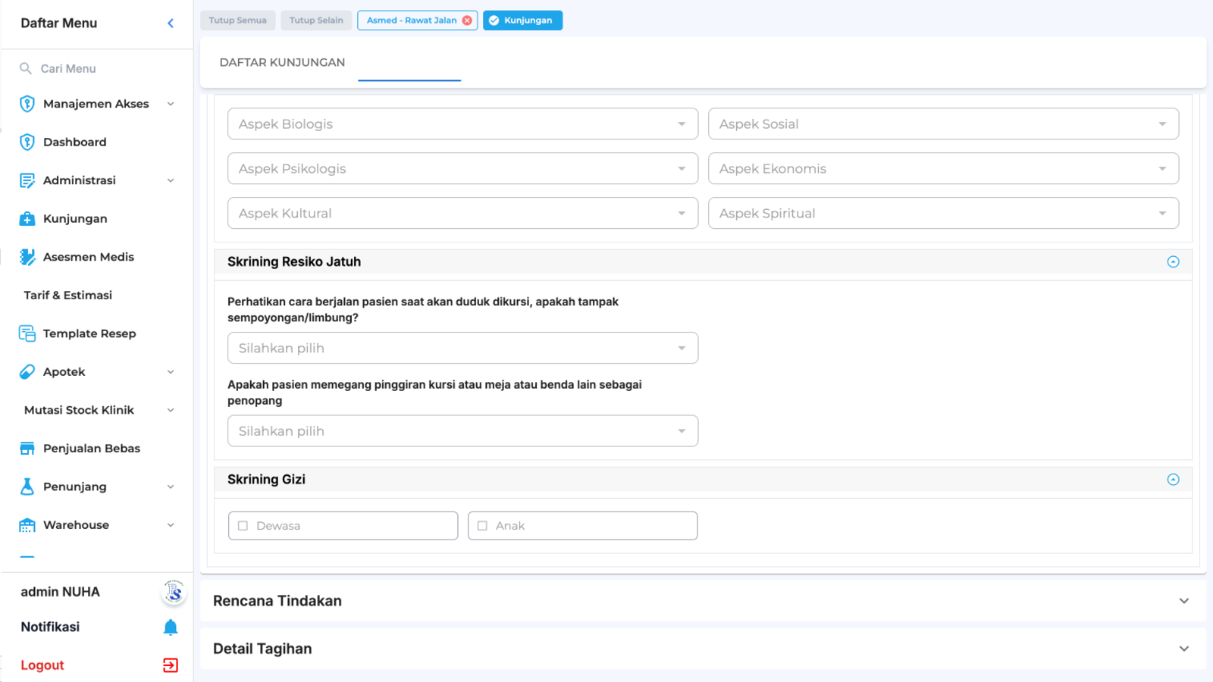Expand the Detail Tagihan panel
Screen dimensions: 1213x682
703,649
